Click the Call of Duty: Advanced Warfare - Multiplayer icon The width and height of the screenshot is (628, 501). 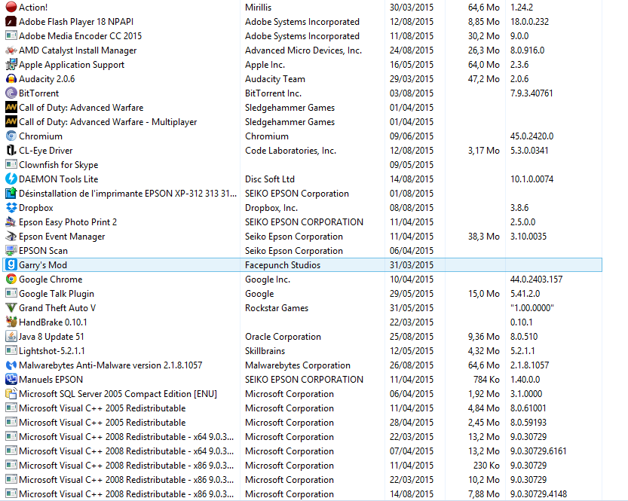(11, 121)
